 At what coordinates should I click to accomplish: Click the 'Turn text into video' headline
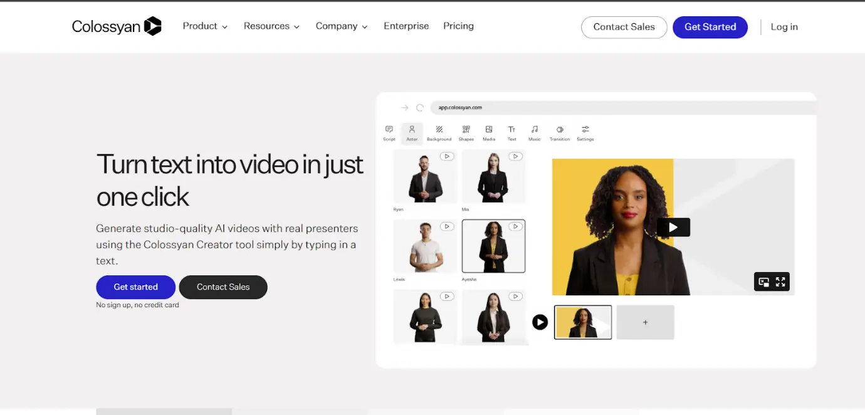pos(229,181)
